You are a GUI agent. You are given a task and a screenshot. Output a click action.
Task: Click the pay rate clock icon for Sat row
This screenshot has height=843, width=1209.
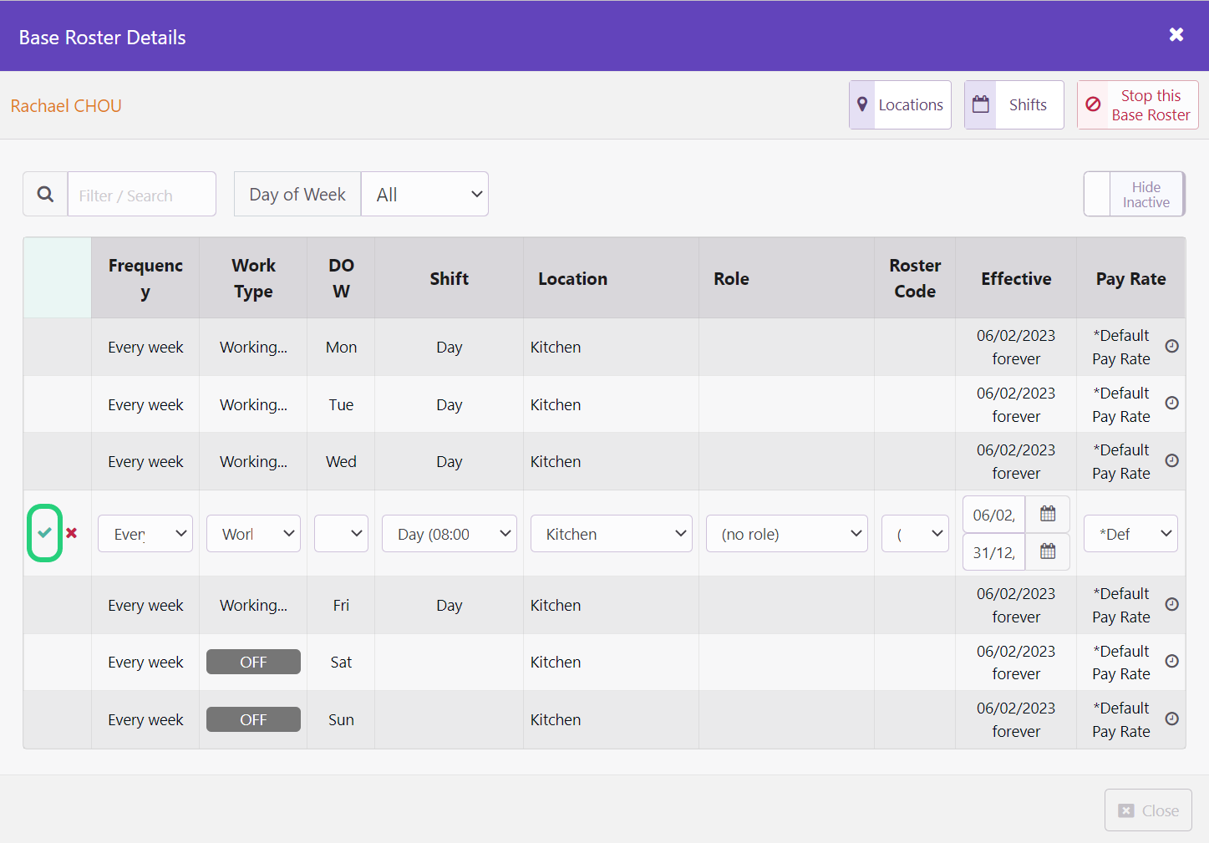pos(1172,661)
